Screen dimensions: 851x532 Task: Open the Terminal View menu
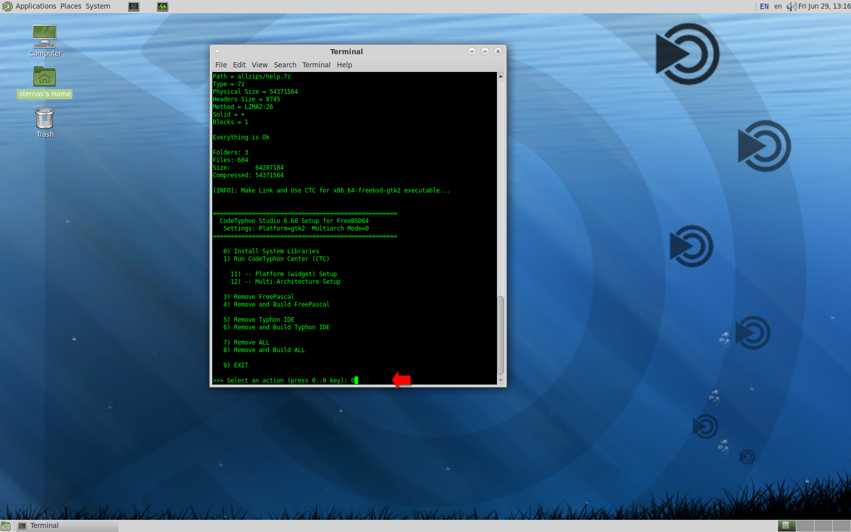259,65
